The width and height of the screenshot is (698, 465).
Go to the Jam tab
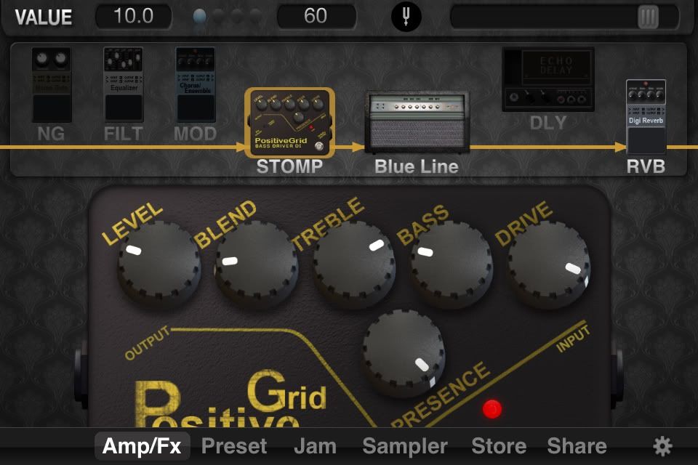coord(315,446)
